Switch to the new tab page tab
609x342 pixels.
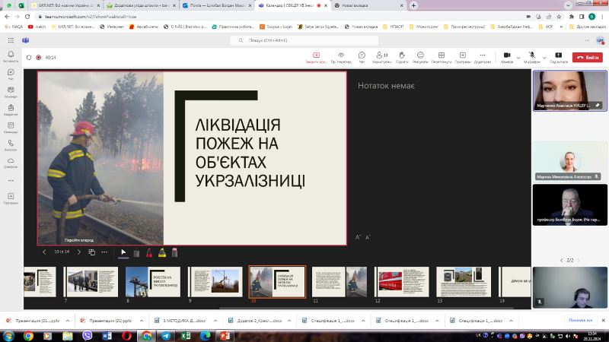coord(369,5)
